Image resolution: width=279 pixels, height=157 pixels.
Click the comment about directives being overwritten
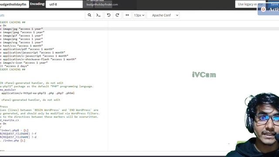[49, 117]
